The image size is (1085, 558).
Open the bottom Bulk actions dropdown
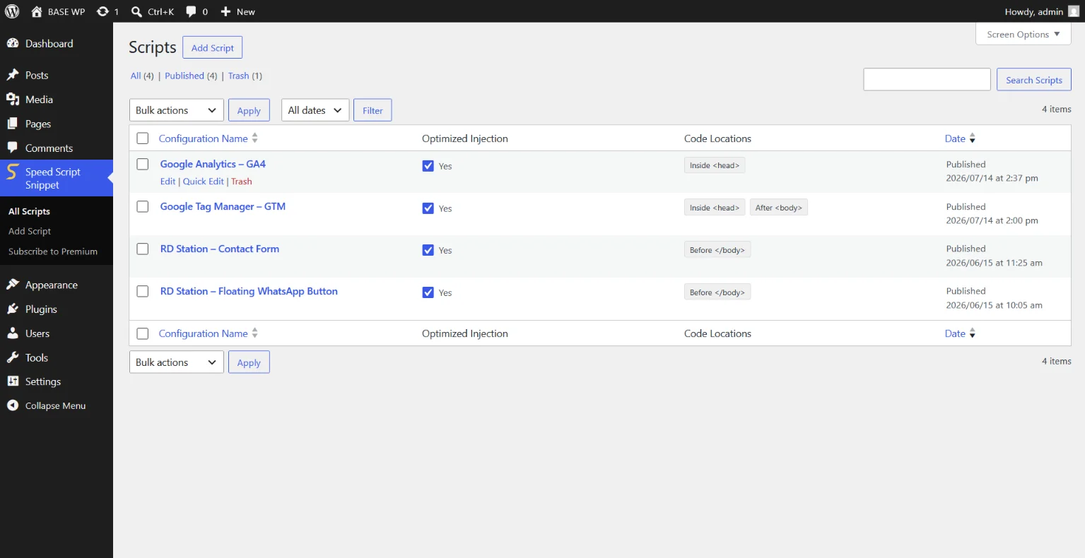(x=177, y=362)
